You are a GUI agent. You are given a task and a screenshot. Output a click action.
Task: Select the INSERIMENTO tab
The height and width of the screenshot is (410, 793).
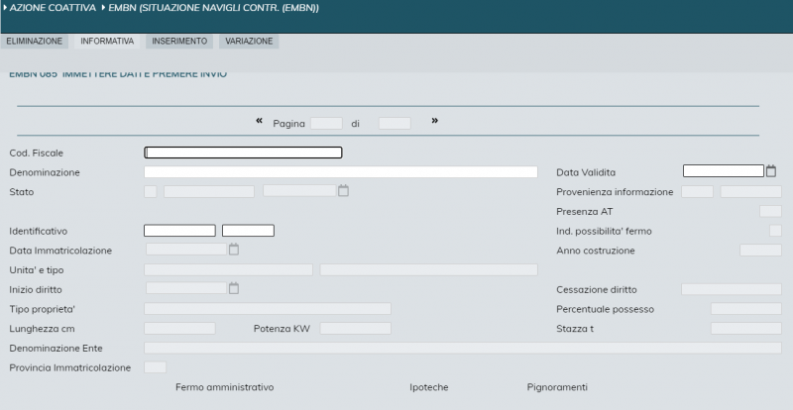tap(179, 42)
